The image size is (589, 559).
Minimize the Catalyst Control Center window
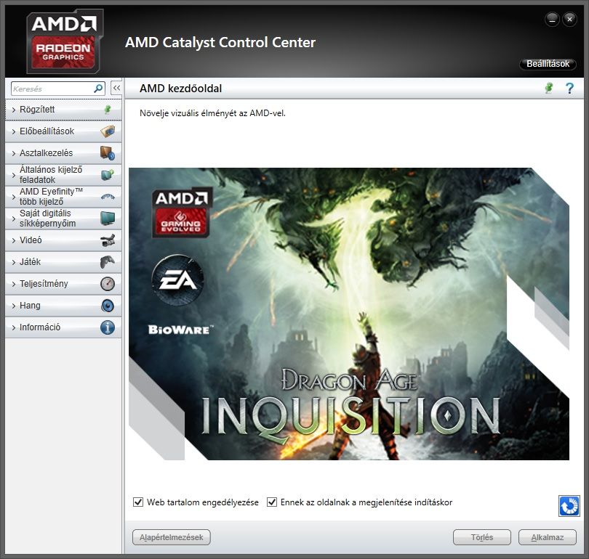point(552,20)
